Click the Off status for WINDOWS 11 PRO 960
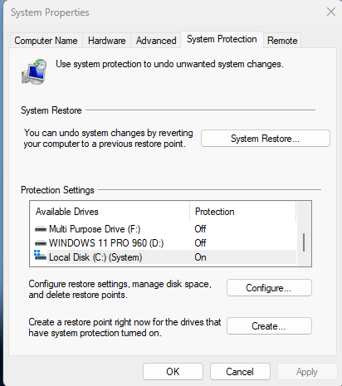Viewport: 342px width, 386px height. [x=200, y=243]
